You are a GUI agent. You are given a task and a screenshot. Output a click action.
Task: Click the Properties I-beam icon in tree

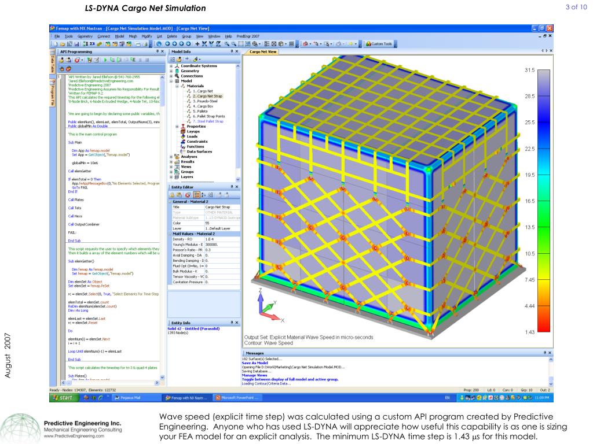tap(183, 126)
